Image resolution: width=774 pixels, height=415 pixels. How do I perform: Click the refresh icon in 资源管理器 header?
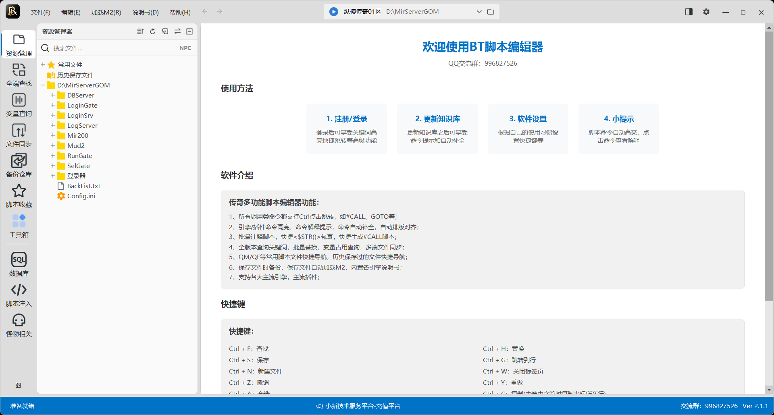(153, 31)
